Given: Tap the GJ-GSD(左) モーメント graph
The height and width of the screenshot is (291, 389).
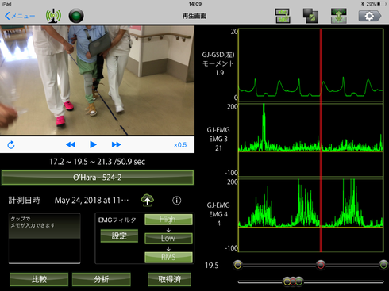Looking at the screenshot, I should pyautogui.click(x=310, y=65).
